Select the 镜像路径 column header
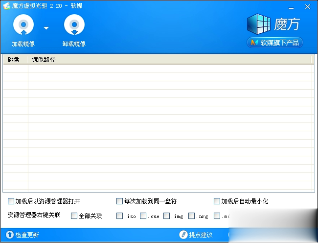Screen dimensions: 318x243 click(x=169, y=60)
